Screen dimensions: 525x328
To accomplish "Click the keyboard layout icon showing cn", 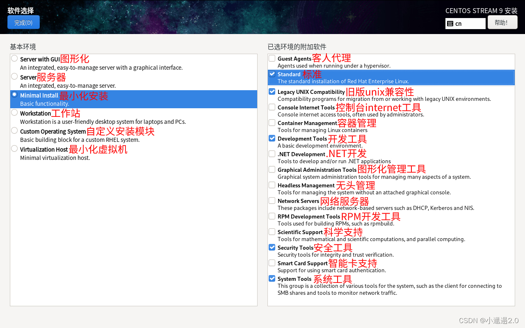I will click(451, 23).
